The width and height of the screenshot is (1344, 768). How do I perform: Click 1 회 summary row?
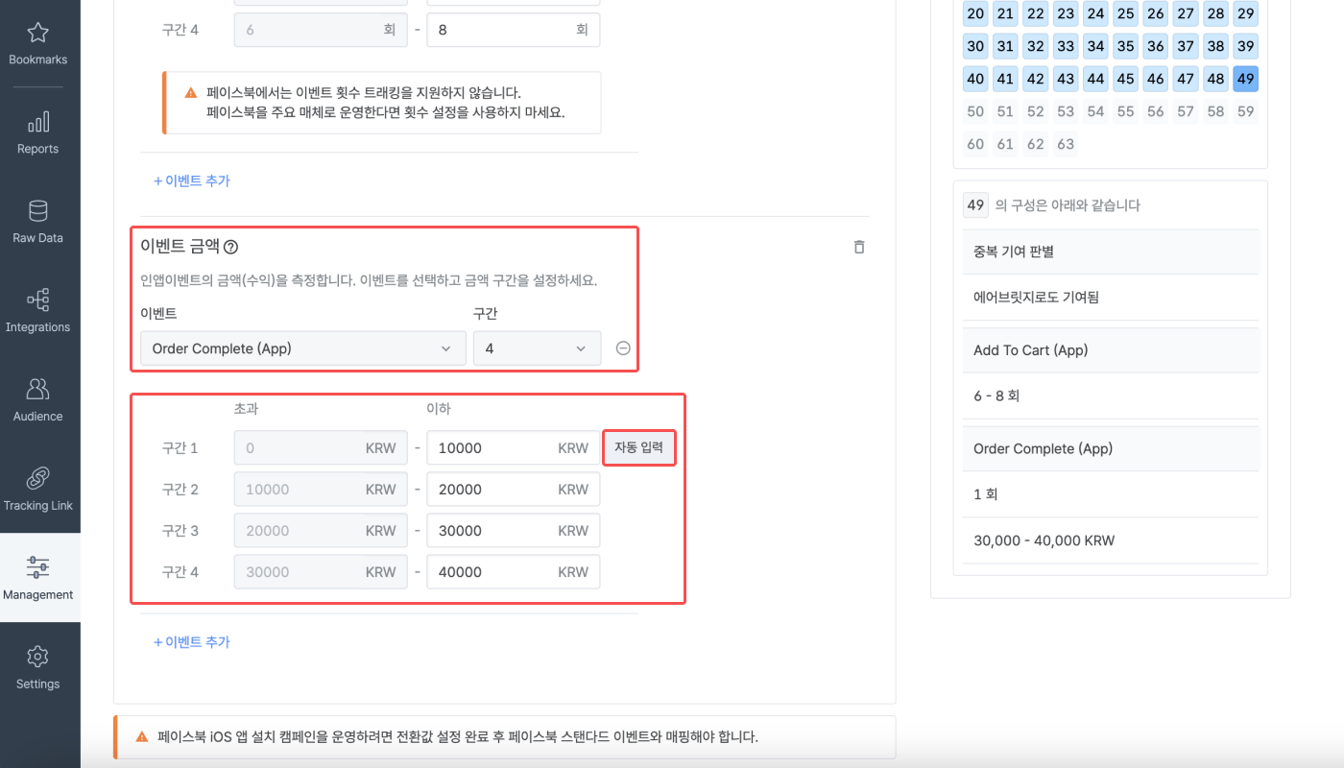coord(1111,494)
